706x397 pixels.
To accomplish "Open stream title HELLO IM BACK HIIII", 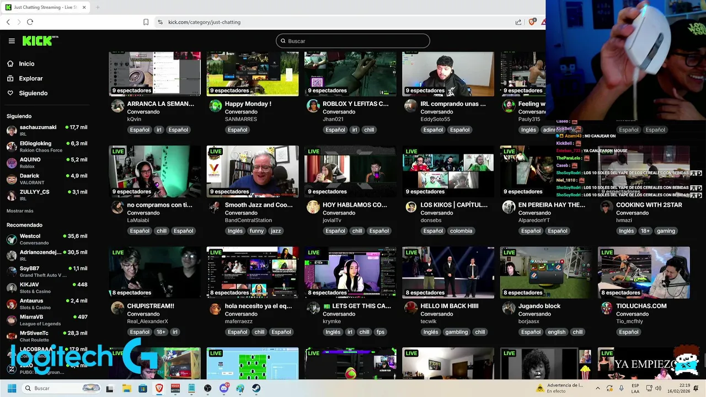I will [x=450, y=306].
